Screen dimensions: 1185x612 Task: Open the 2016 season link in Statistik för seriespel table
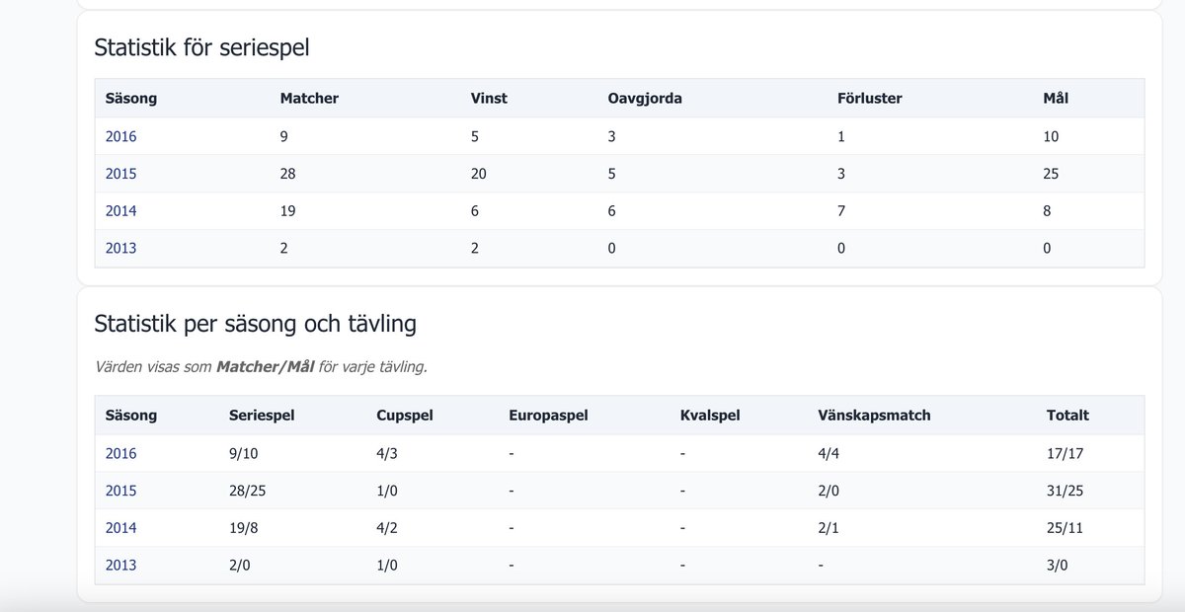tap(120, 136)
